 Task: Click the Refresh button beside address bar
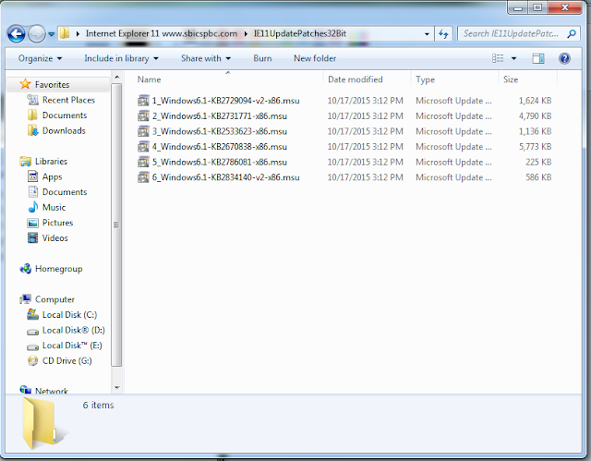pos(443,34)
